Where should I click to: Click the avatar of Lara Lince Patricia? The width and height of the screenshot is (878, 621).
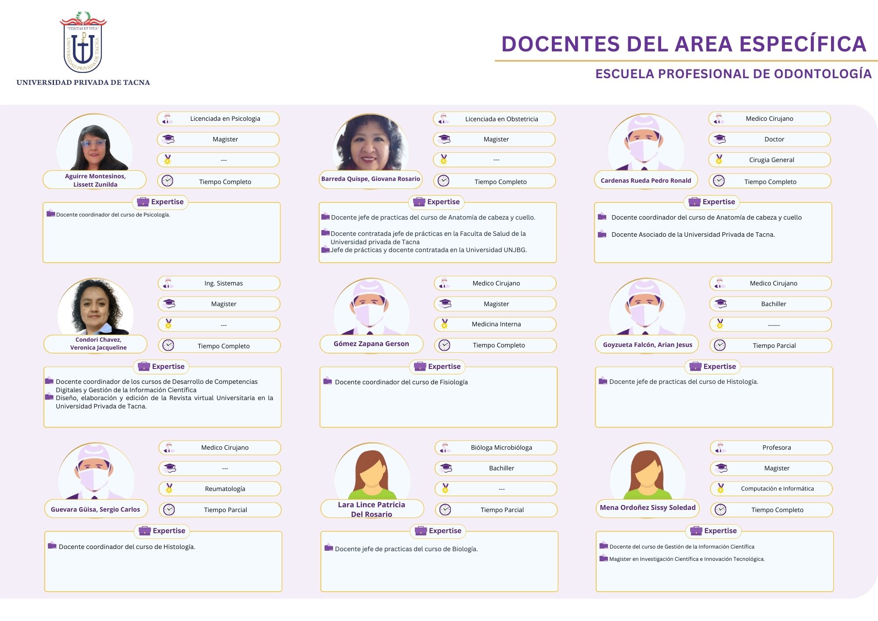pos(372,471)
